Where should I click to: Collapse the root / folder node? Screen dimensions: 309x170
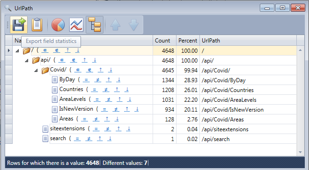pyautogui.click(x=17, y=51)
